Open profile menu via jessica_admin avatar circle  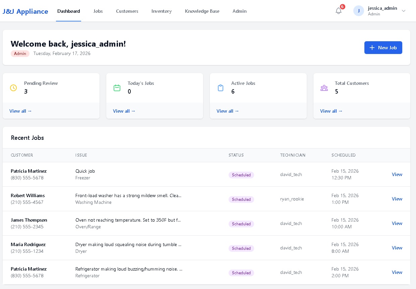click(358, 11)
